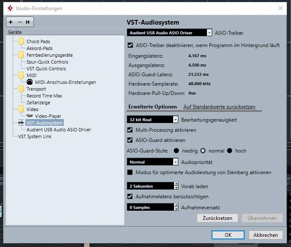This screenshot has height=247, width=291.
Task: Decrease Vorab laden value with down arrow
Action: coord(176,188)
